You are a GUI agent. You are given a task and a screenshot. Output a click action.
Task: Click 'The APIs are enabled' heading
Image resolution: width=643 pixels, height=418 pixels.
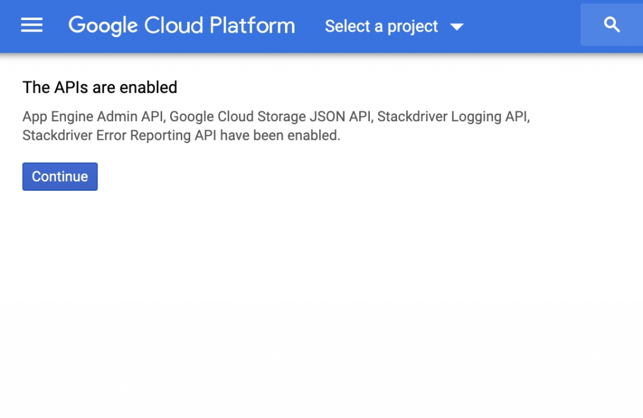tap(100, 87)
